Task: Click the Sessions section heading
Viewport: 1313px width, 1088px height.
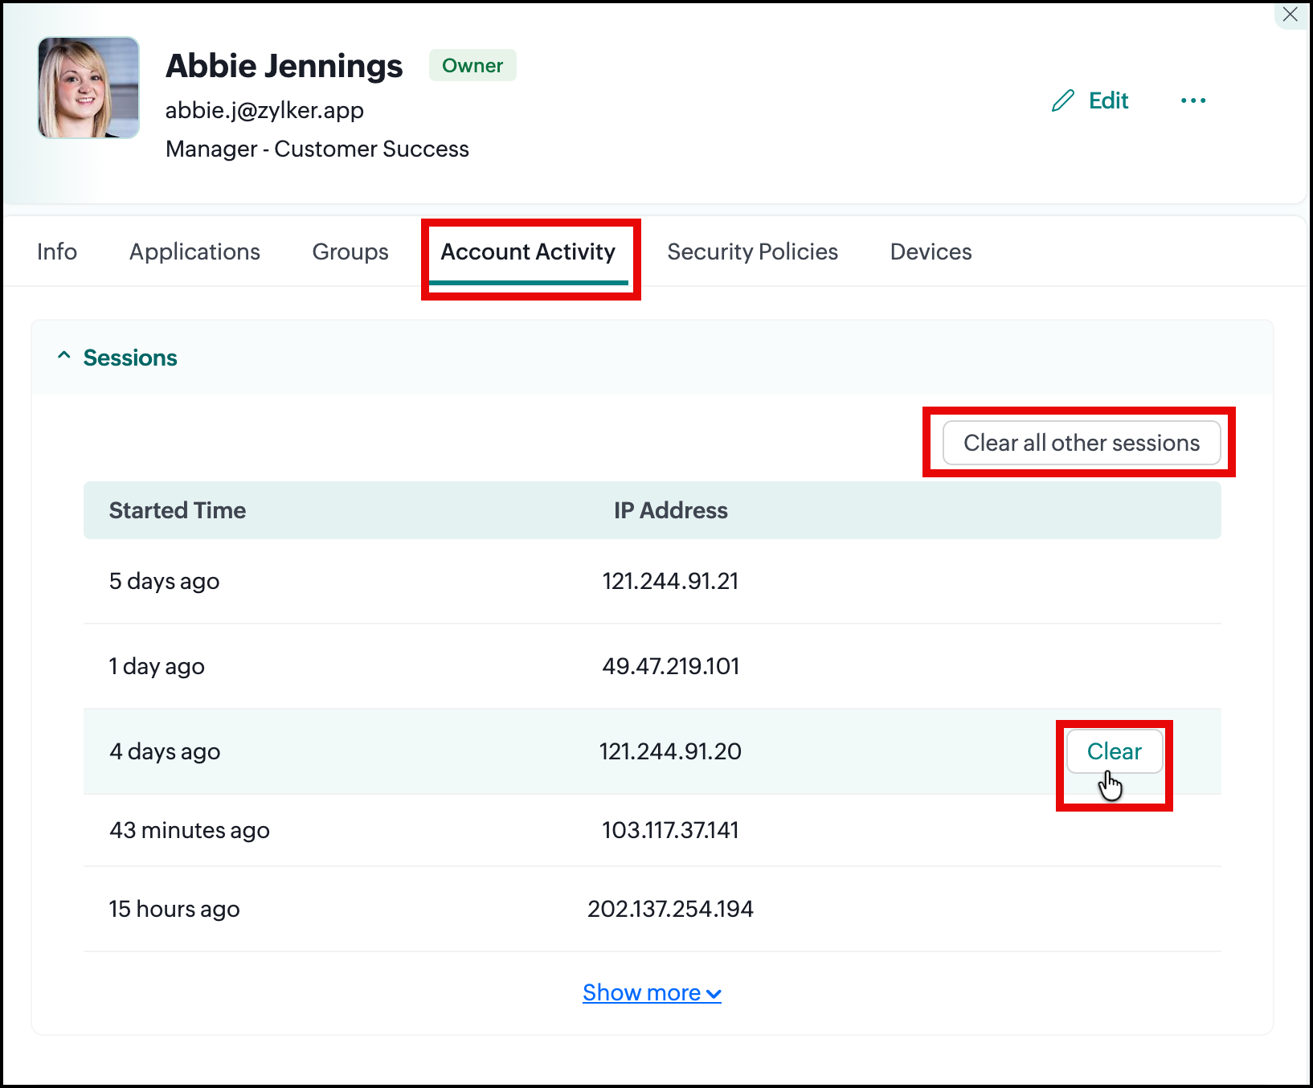Action: point(130,358)
